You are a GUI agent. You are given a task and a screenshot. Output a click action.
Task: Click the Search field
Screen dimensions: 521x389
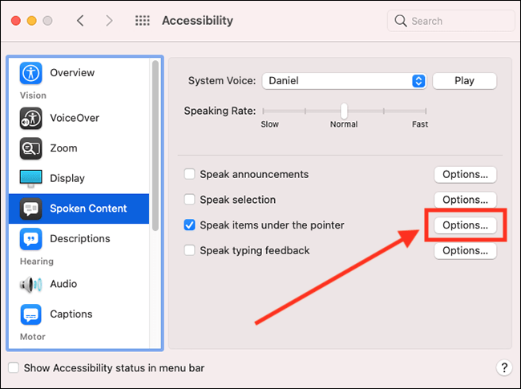tap(451, 21)
